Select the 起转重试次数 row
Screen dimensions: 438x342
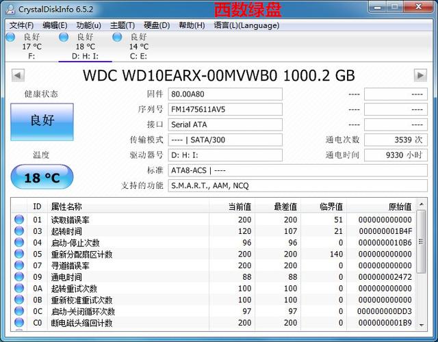[x=214, y=289]
